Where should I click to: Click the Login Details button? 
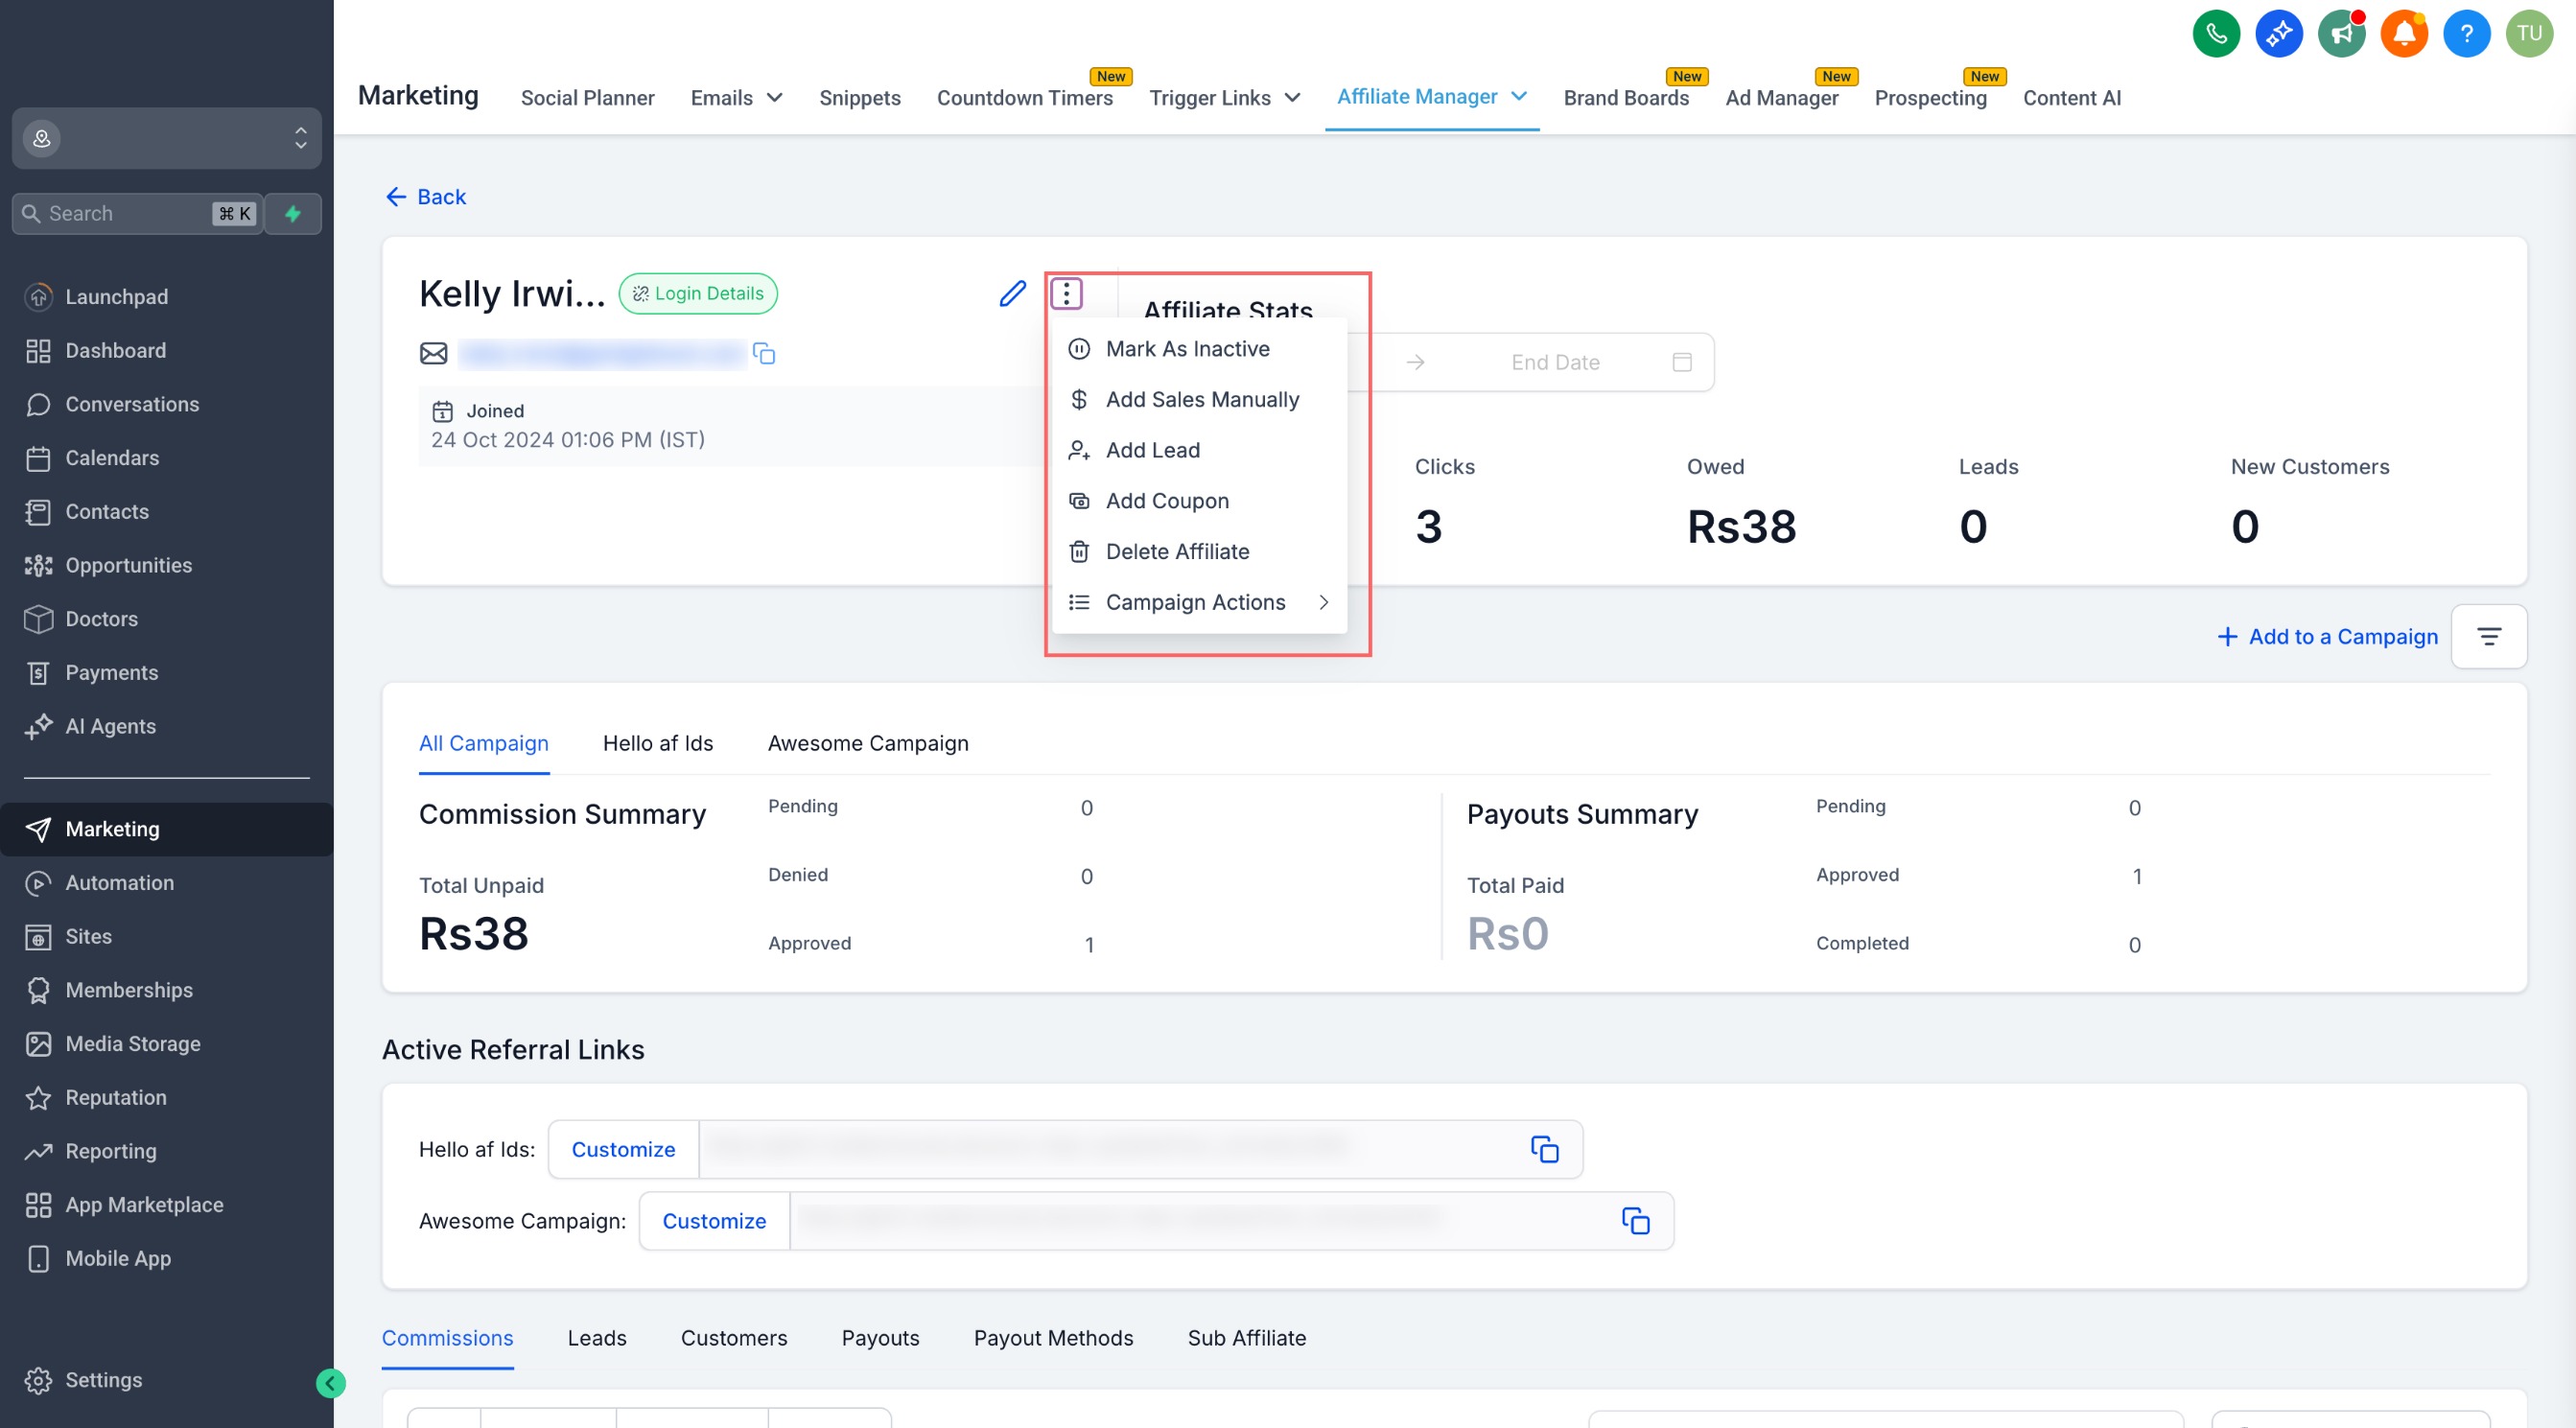pos(698,293)
